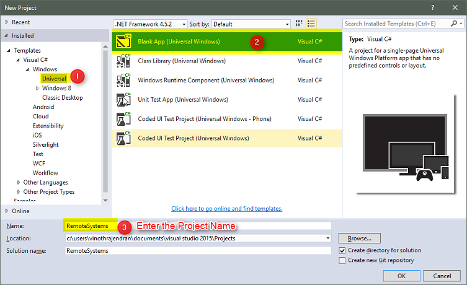Click the project Name input field

198,226
